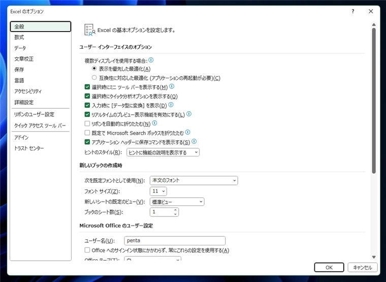The width and height of the screenshot is (386, 282).
Task: Open クイック アクセス ツール バー category
Action: tap(41, 126)
